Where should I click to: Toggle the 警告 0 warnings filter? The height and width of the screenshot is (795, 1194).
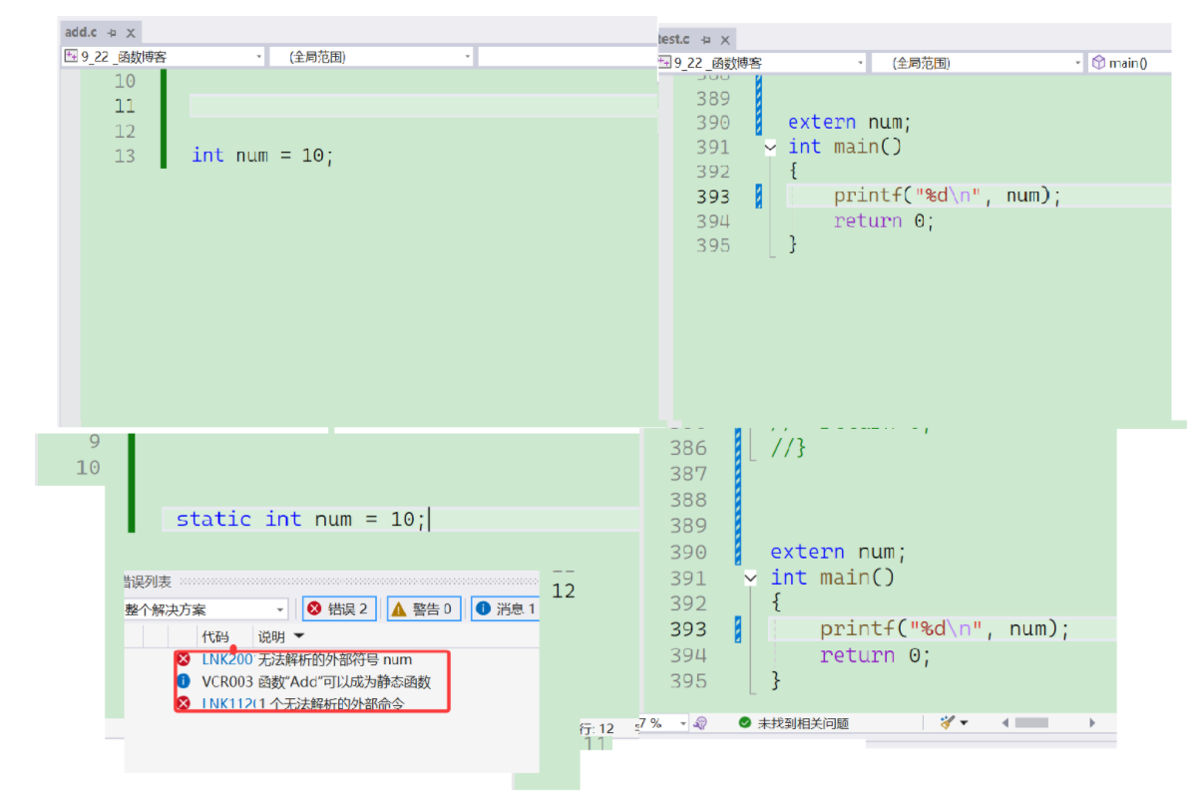(423, 608)
